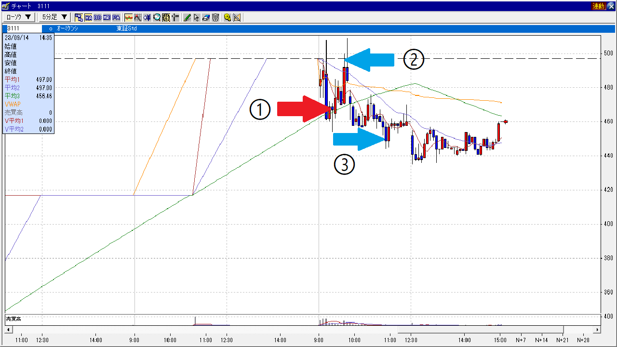The height and width of the screenshot is (347, 617).
Task: Click the chart window title icon
Action: click(5, 6)
